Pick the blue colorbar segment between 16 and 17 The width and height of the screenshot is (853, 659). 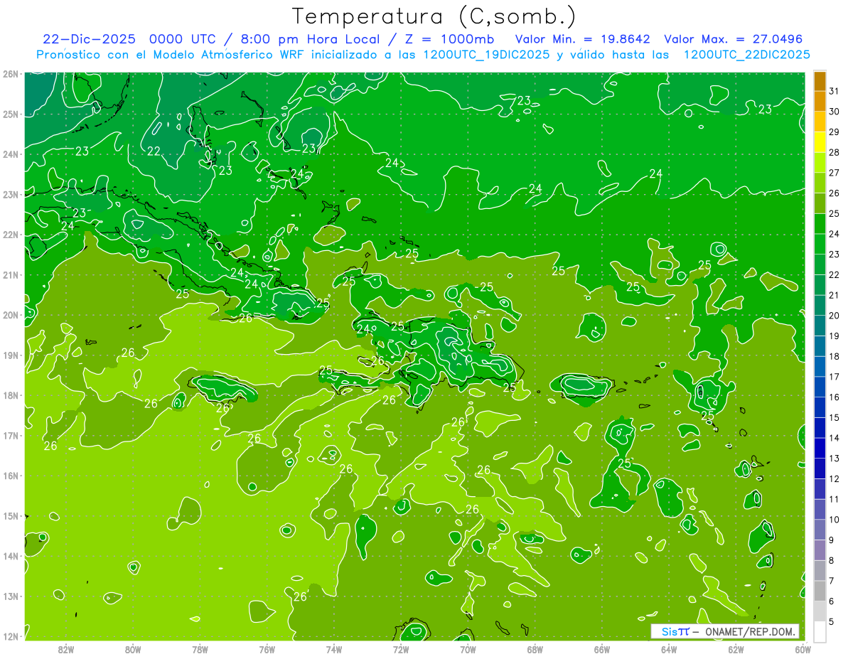(x=820, y=387)
